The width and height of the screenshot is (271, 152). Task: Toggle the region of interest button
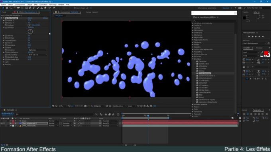(107, 106)
